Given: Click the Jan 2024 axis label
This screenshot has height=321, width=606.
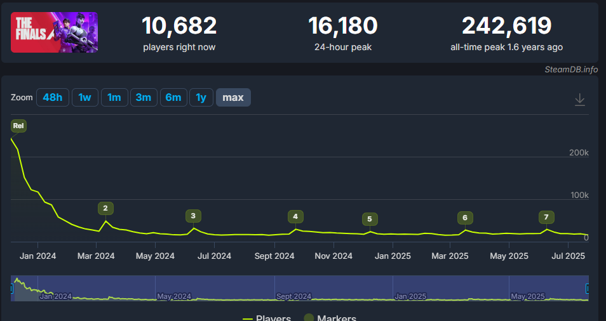Looking at the screenshot, I should 38,256.
